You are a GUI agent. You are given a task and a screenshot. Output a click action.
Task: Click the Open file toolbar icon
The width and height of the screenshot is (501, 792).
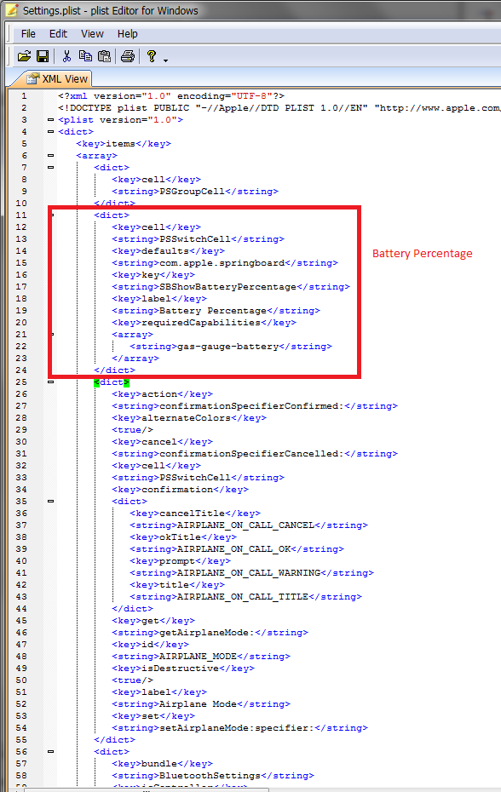24,56
